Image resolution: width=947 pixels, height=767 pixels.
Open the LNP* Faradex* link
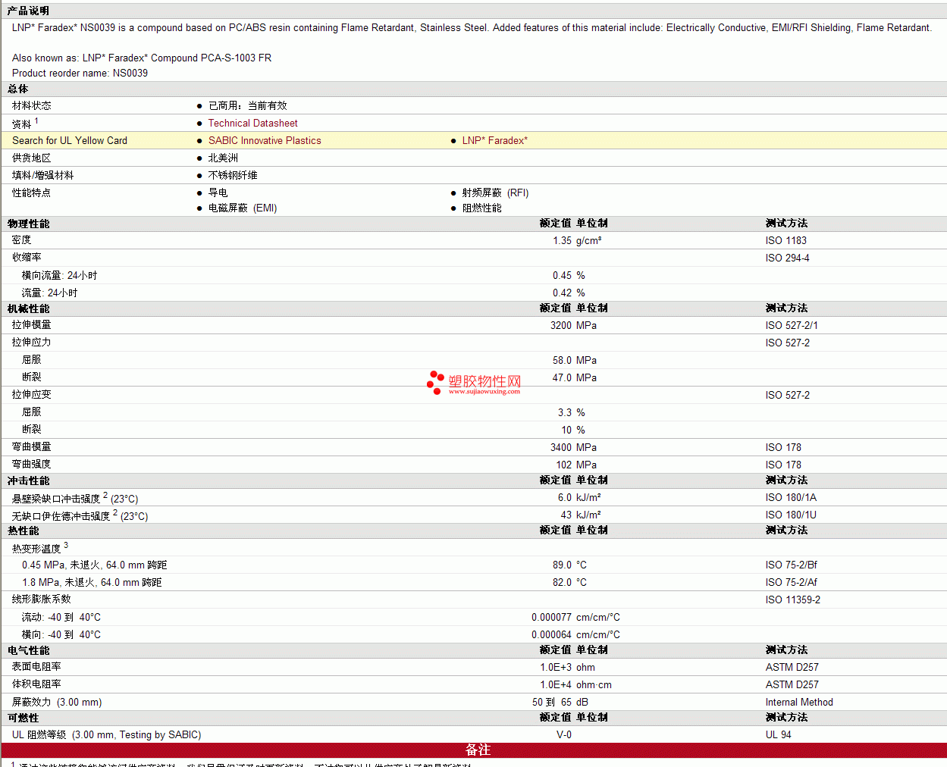[494, 140]
